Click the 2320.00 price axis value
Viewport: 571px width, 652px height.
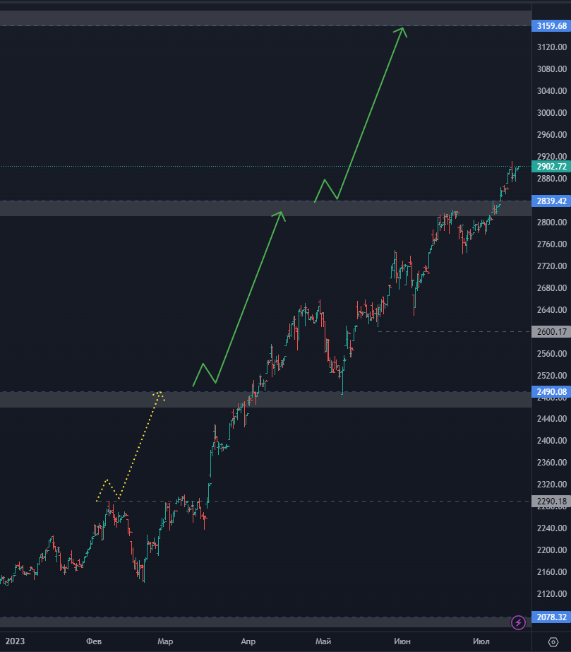click(x=551, y=484)
